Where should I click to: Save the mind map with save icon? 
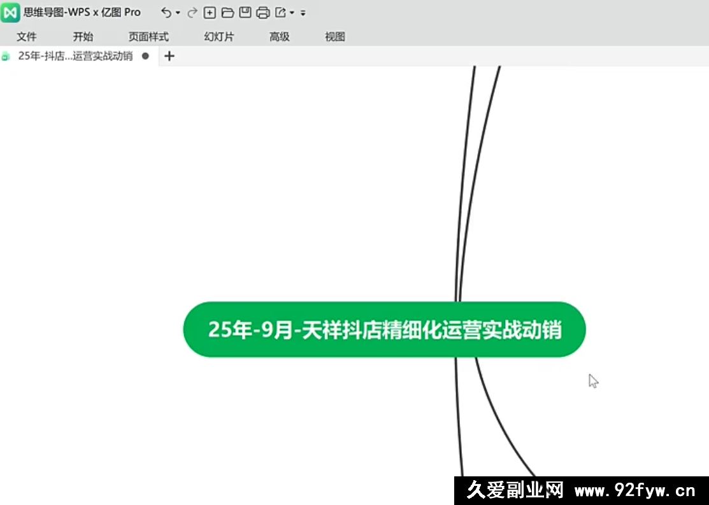[x=245, y=13]
